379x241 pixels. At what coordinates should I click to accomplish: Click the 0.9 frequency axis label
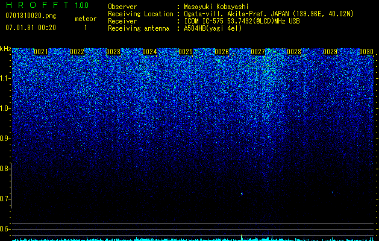(x=4, y=139)
